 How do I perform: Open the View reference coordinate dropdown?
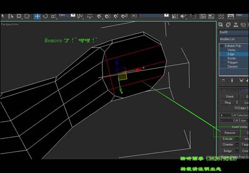67,15
